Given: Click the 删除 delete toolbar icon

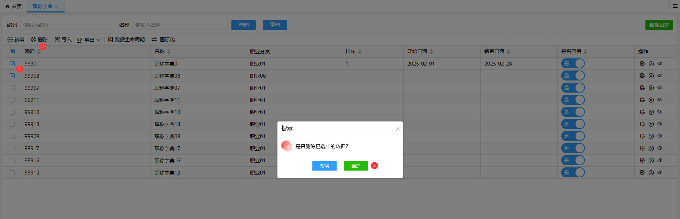Looking at the screenshot, I should pos(34,40).
